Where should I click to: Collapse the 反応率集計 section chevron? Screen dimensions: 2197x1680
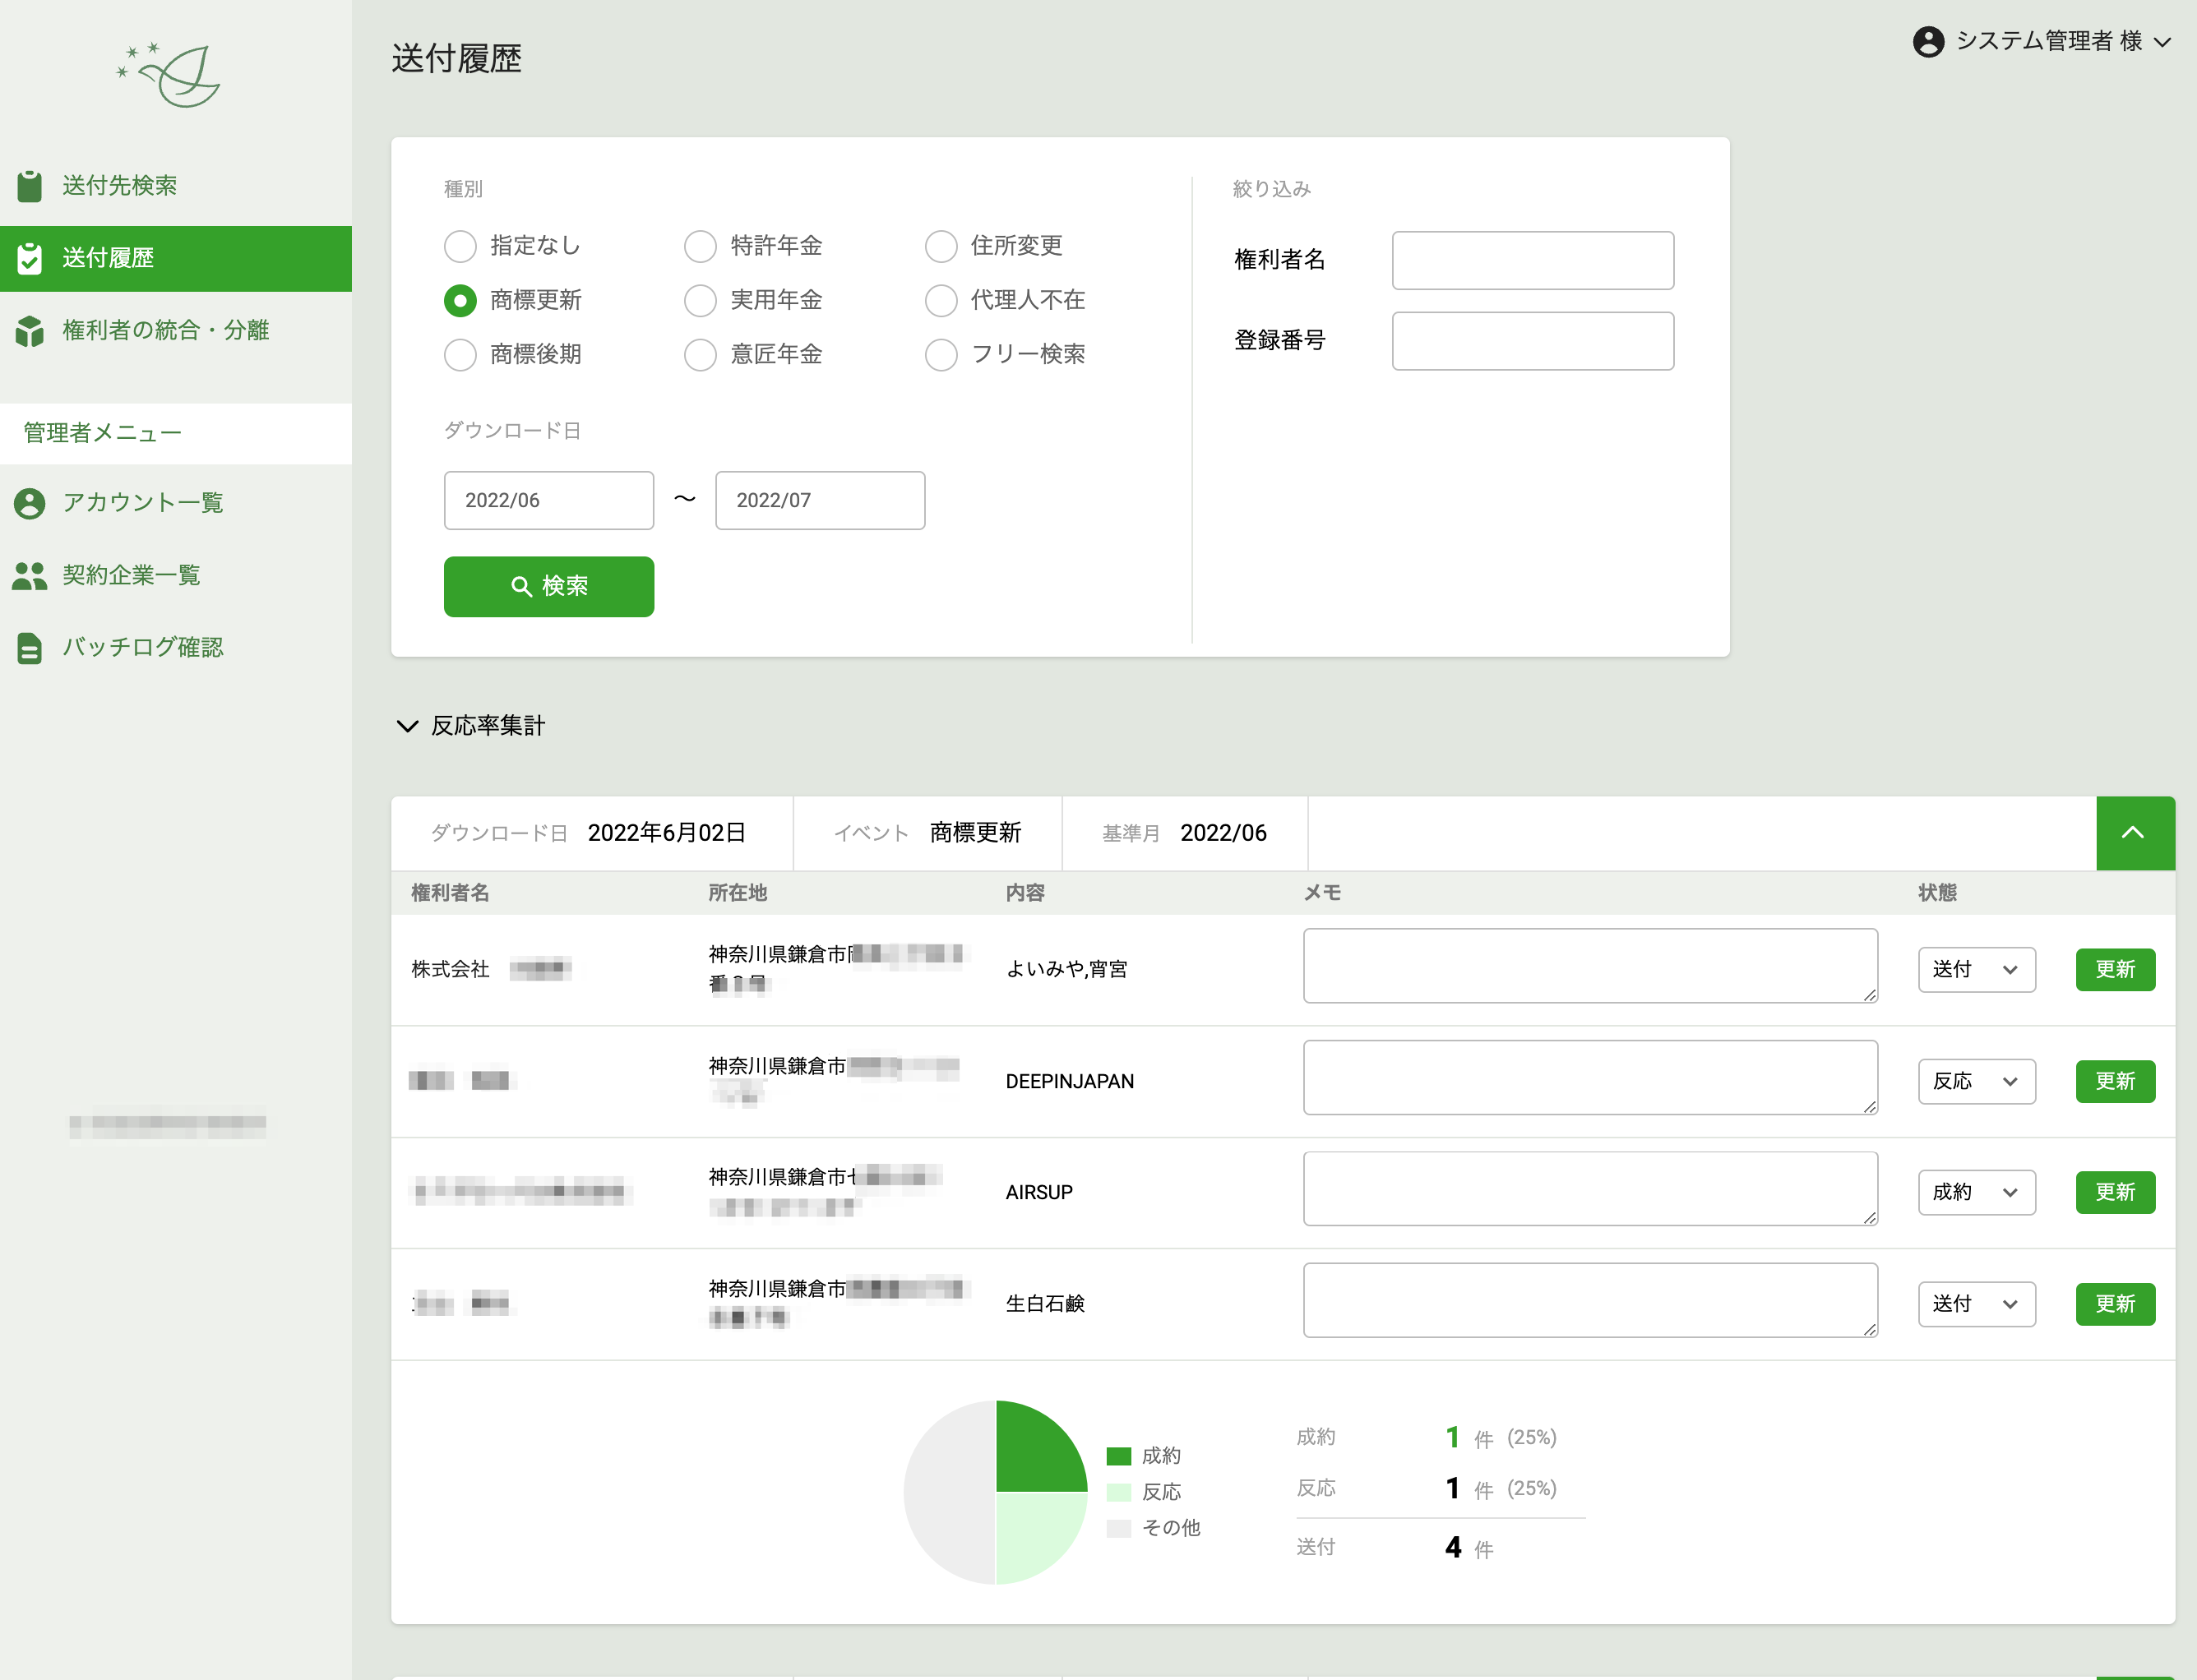407,726
